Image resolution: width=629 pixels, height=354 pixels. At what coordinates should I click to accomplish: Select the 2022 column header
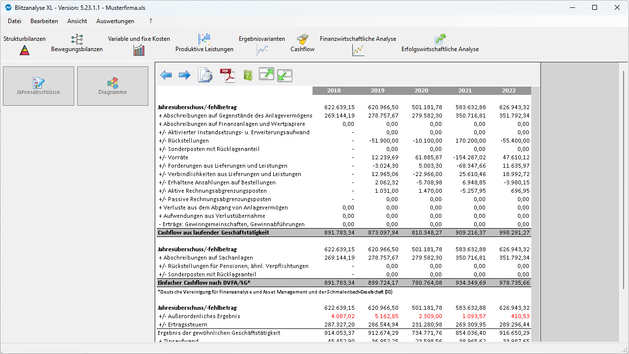pos(509,90)
